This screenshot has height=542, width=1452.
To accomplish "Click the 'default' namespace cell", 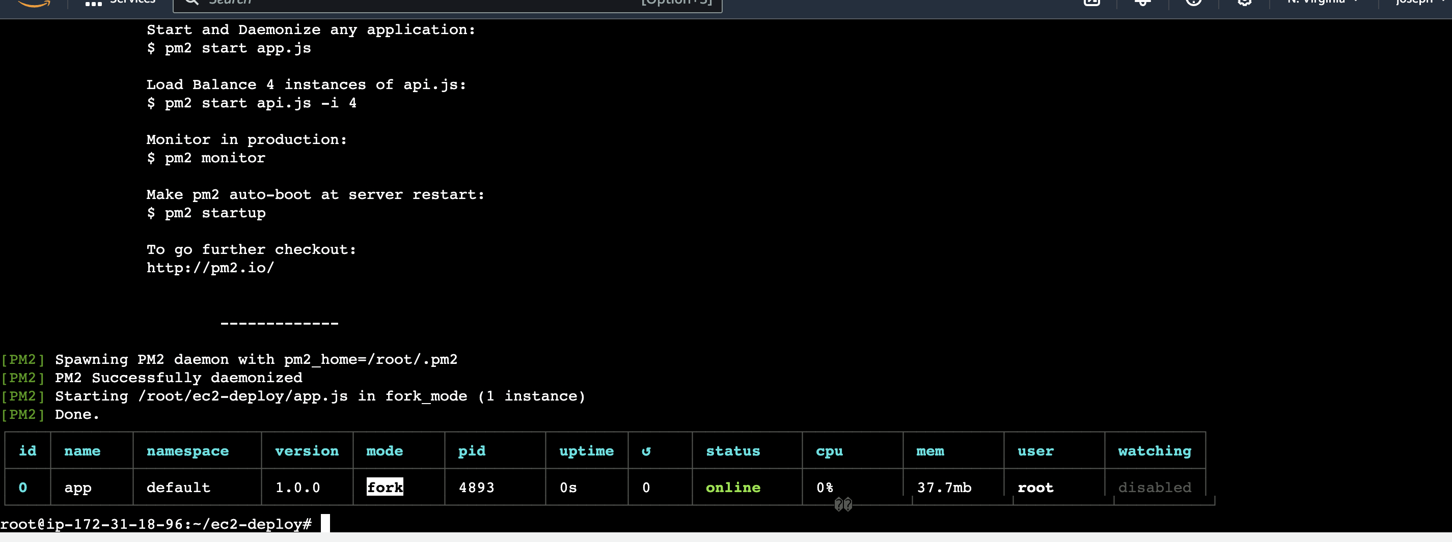I will coord(178,488).
